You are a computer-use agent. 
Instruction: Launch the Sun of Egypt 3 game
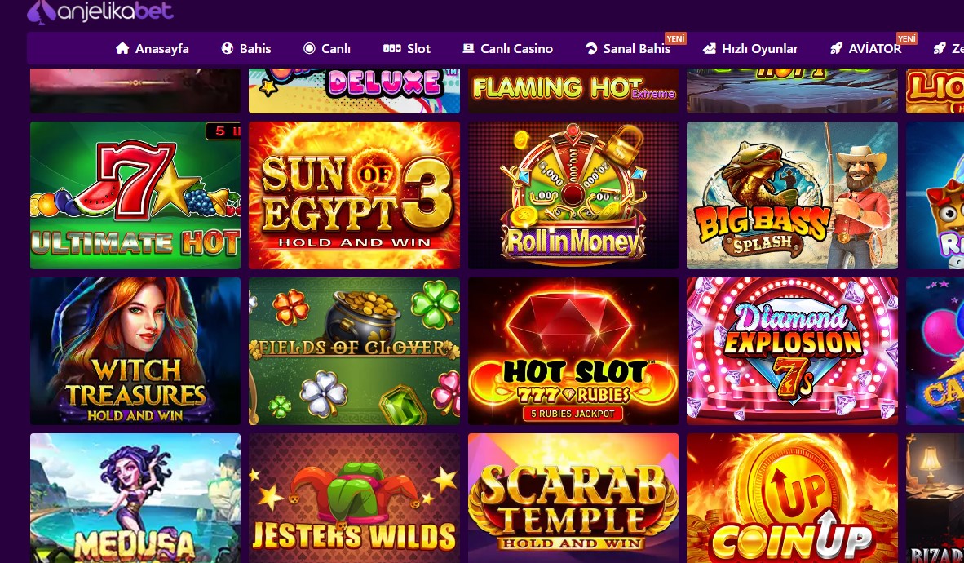pyautogui.click(x=354, y=195)
